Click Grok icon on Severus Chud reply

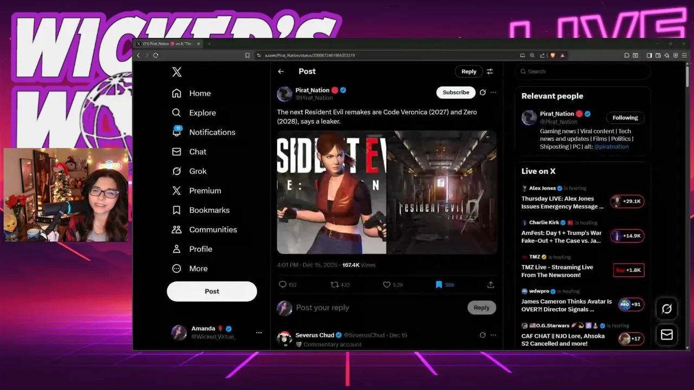[483, 335]
